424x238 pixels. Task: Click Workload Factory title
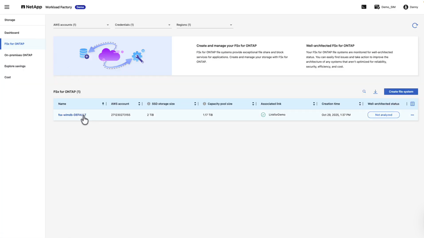pos(58,7)
